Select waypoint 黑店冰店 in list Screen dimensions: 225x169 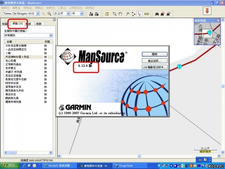[11, 94]
